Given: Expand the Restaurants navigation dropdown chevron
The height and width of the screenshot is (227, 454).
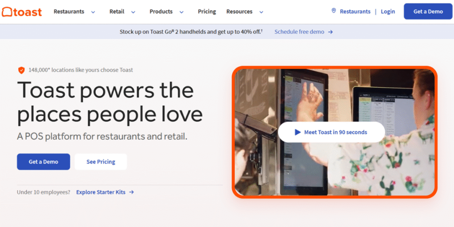Looking at the screenshot, I should pyautogui.click(x=93, y=12).
